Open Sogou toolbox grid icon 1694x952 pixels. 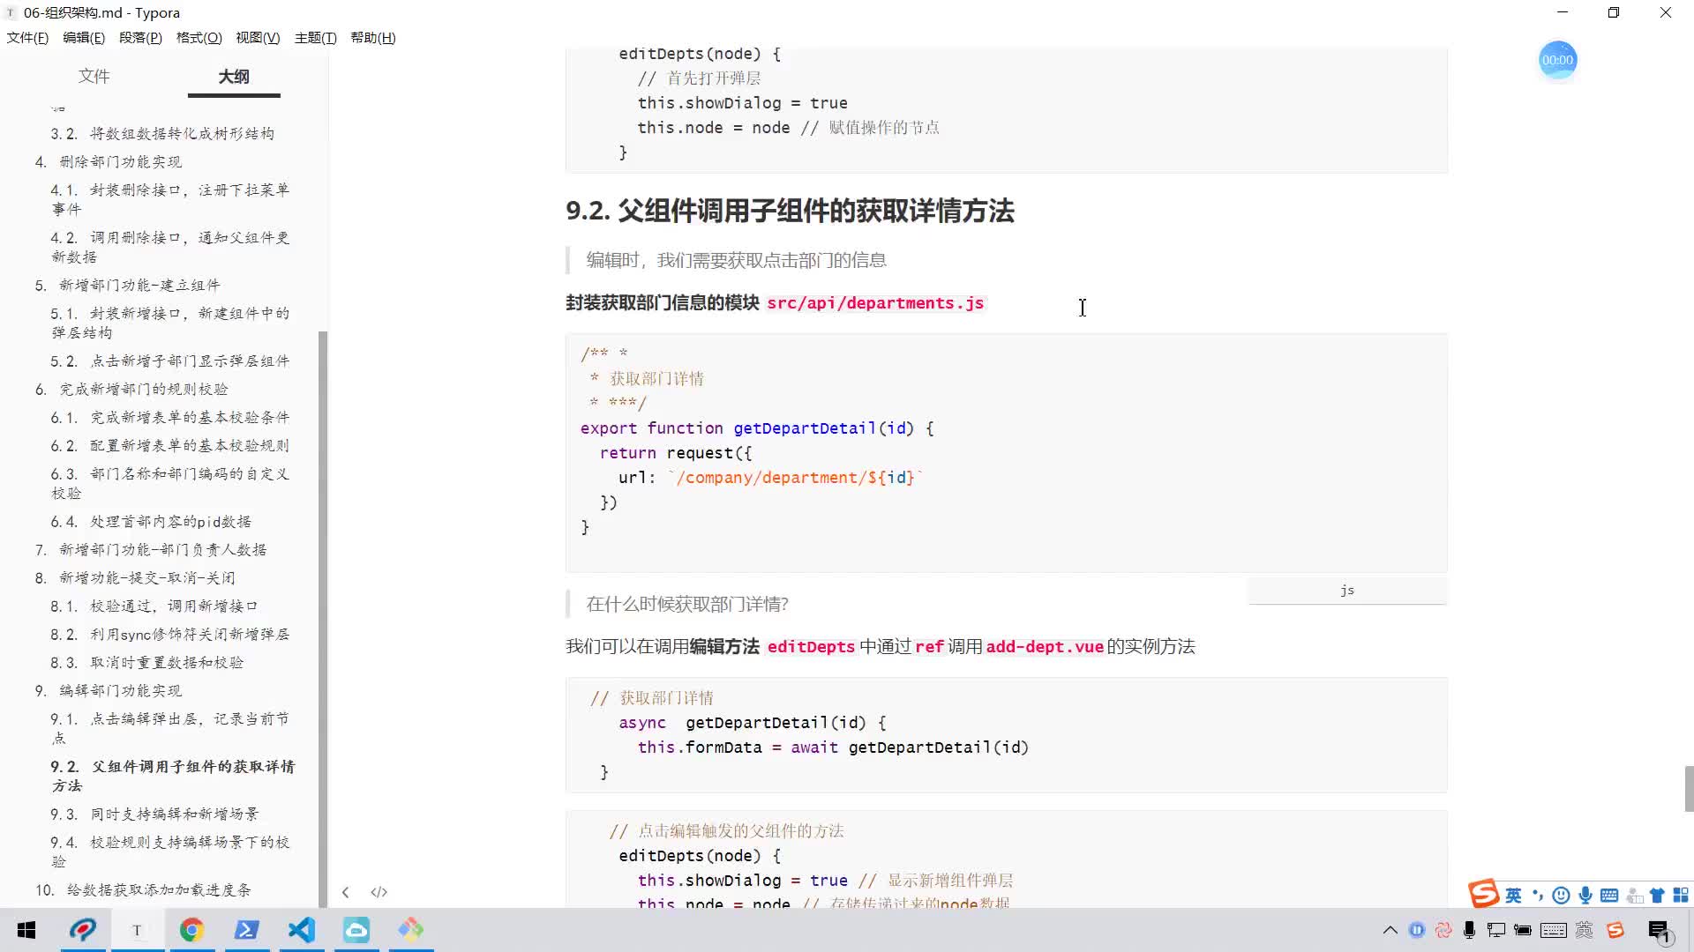pos(1681,896)
